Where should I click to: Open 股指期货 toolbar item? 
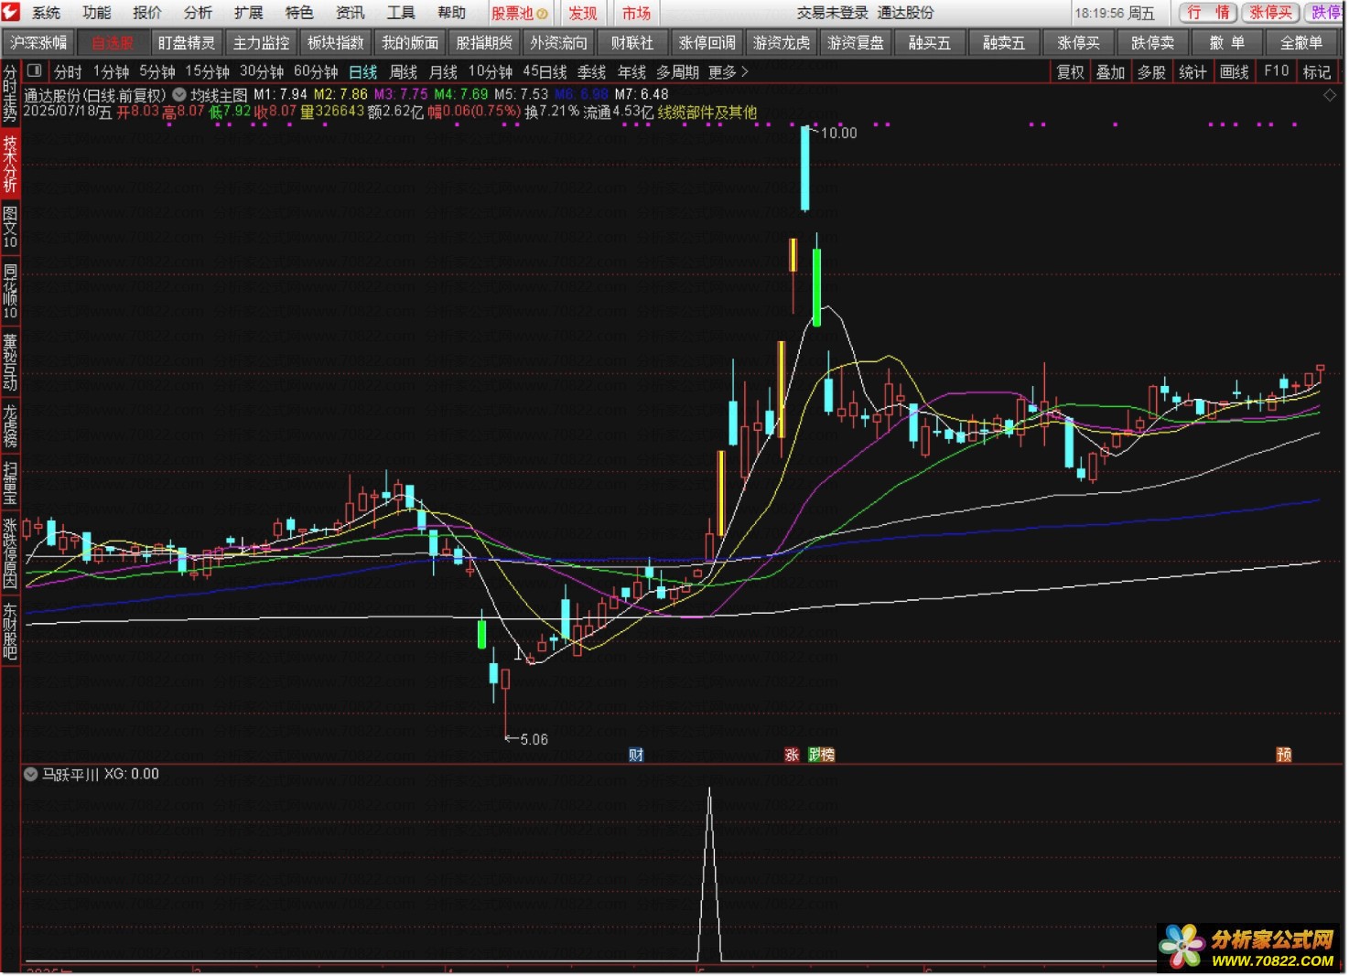pos(484,43)
